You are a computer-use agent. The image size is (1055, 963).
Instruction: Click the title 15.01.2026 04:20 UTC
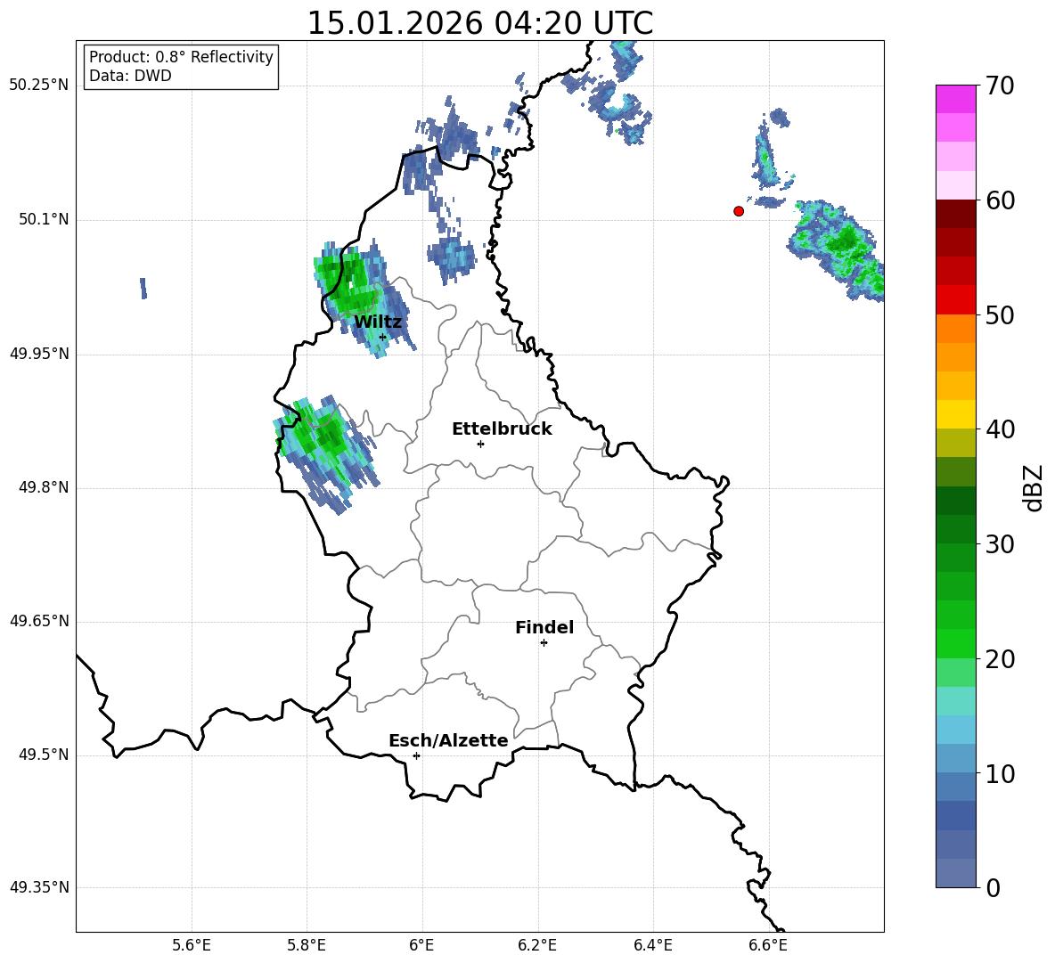[x=479, y=23]
